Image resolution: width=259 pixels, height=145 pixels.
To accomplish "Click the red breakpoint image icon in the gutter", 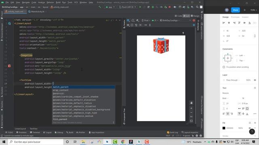I will click(x=9, y=66).
